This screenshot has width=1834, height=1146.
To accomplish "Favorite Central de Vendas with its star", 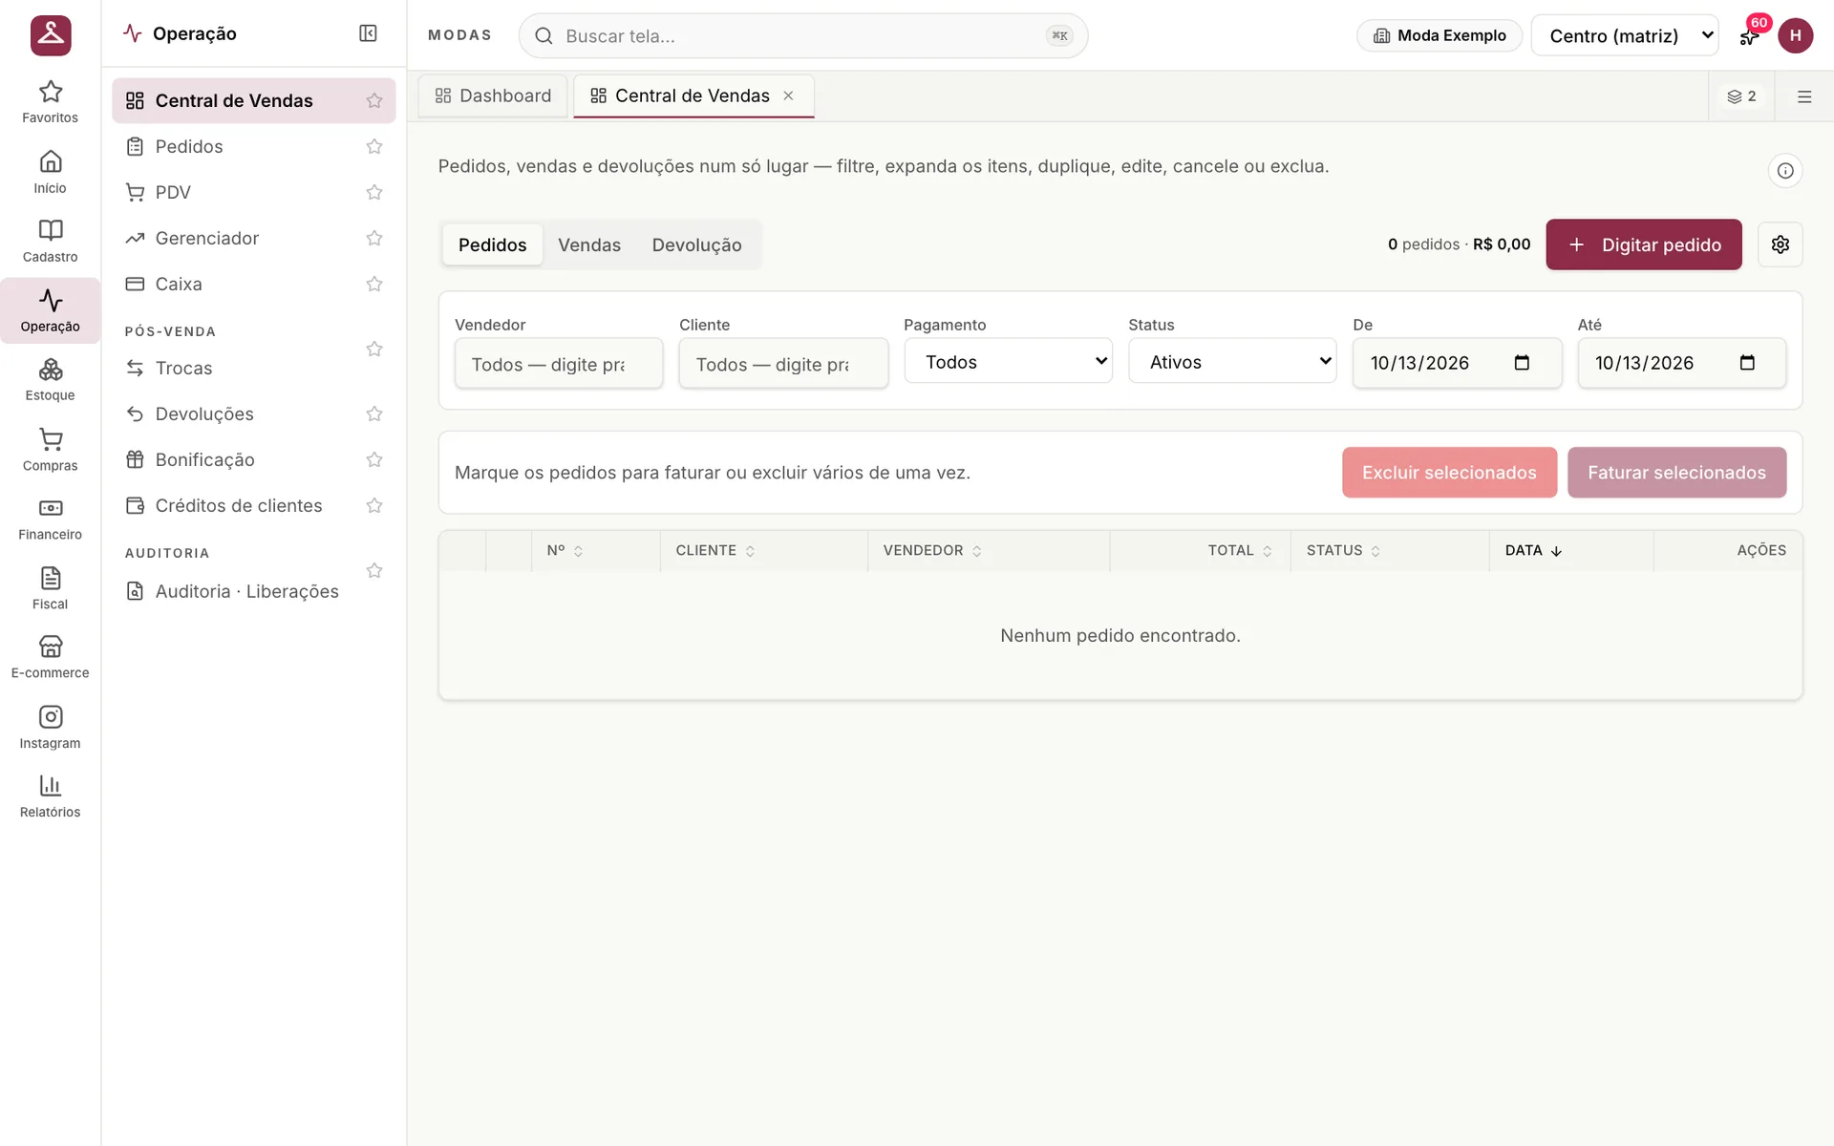I will [x=374, y=100].
